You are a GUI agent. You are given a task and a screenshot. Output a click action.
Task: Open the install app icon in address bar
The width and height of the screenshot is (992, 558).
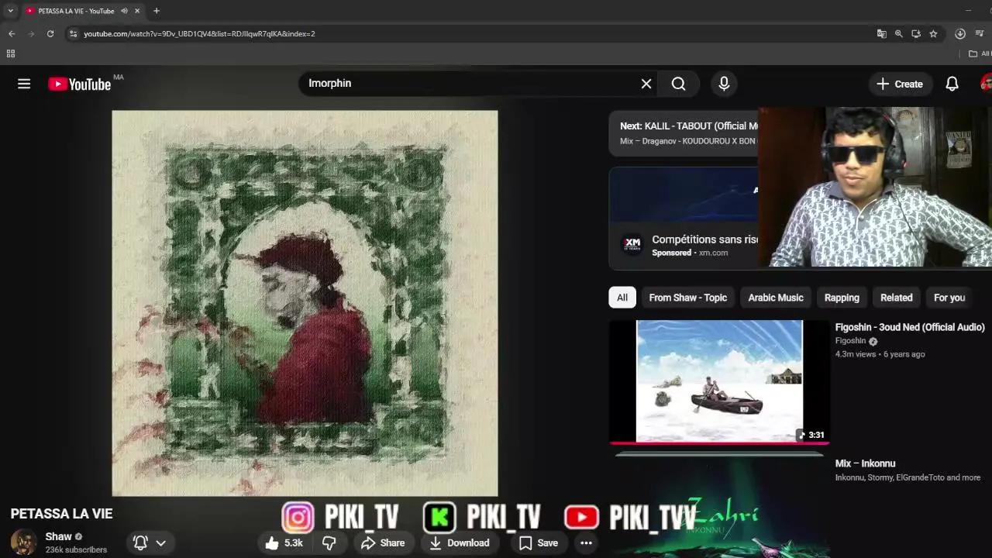click(916, 34)
